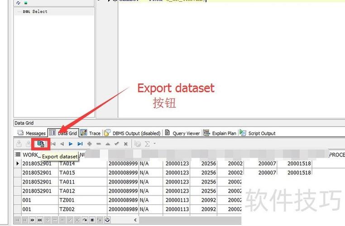Click the Export dataset toolbar icon
Viewport: 345px width, 226px height.
pos(41,144)
